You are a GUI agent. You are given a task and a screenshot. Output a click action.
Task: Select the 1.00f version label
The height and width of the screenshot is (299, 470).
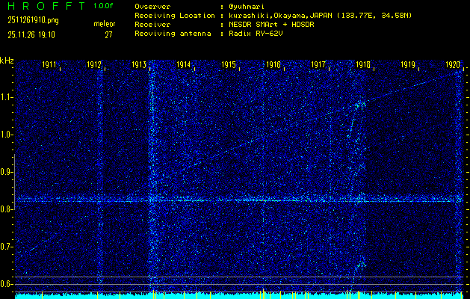click(x=104, y=5)
